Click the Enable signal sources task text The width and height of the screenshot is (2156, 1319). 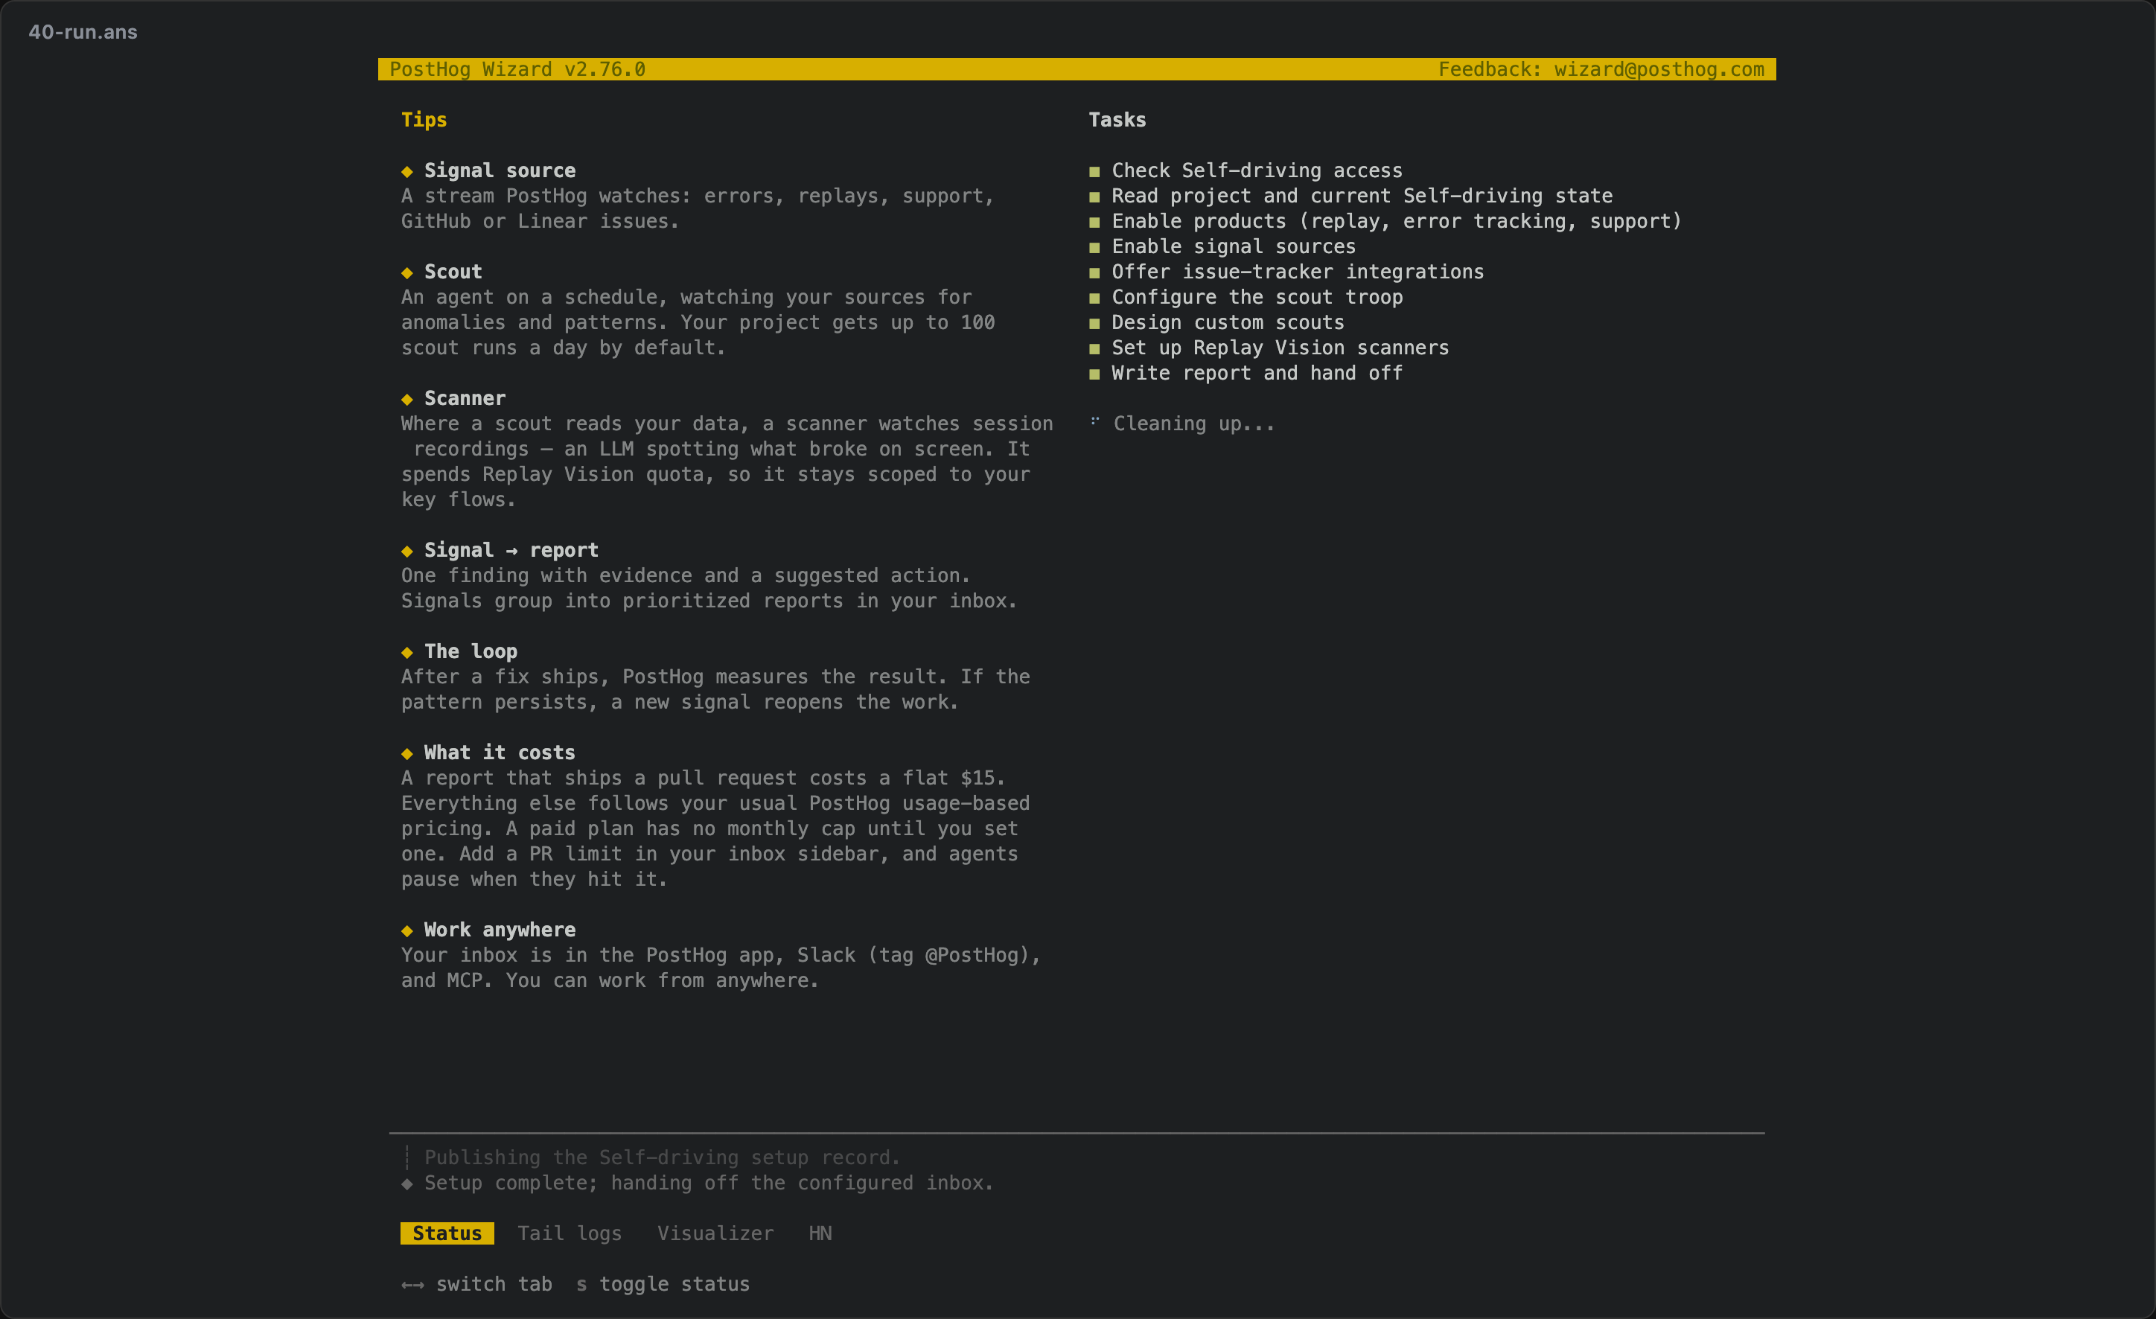click(x=1234, y=246)
